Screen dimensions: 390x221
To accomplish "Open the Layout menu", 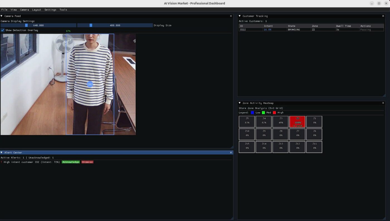I will click(36, 9).
